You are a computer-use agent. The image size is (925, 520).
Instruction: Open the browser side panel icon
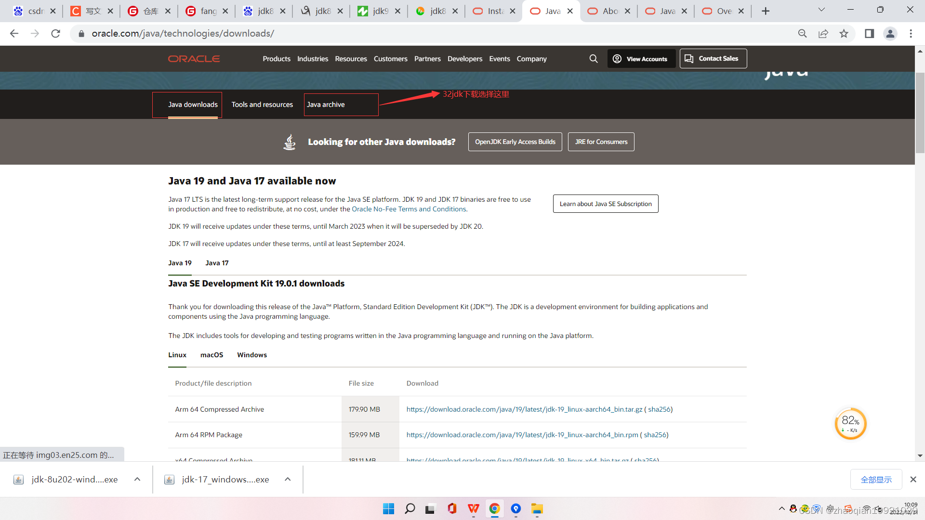[x=870, y=34]
